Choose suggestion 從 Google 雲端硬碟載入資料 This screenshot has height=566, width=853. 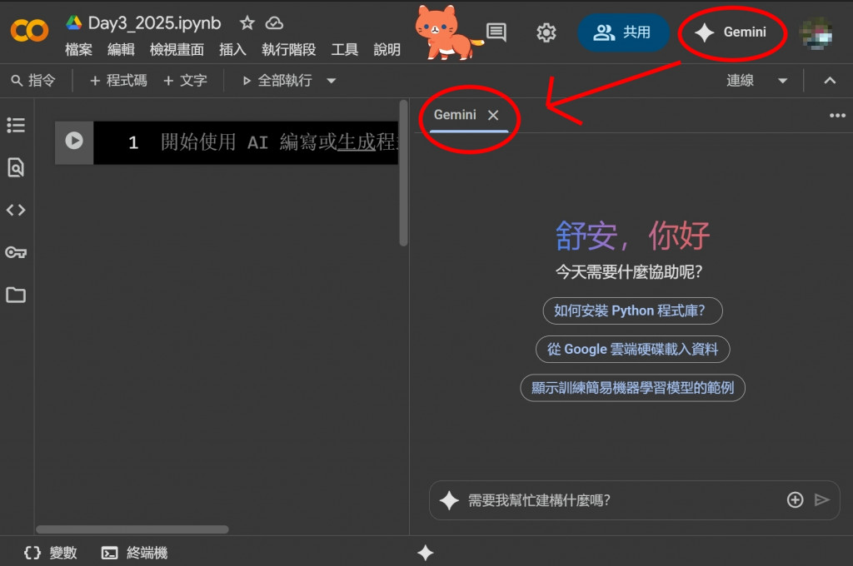[633, 349]
